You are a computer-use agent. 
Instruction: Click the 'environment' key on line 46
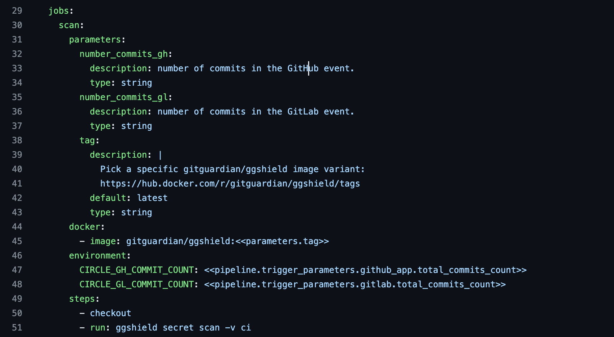coord(98,256)
